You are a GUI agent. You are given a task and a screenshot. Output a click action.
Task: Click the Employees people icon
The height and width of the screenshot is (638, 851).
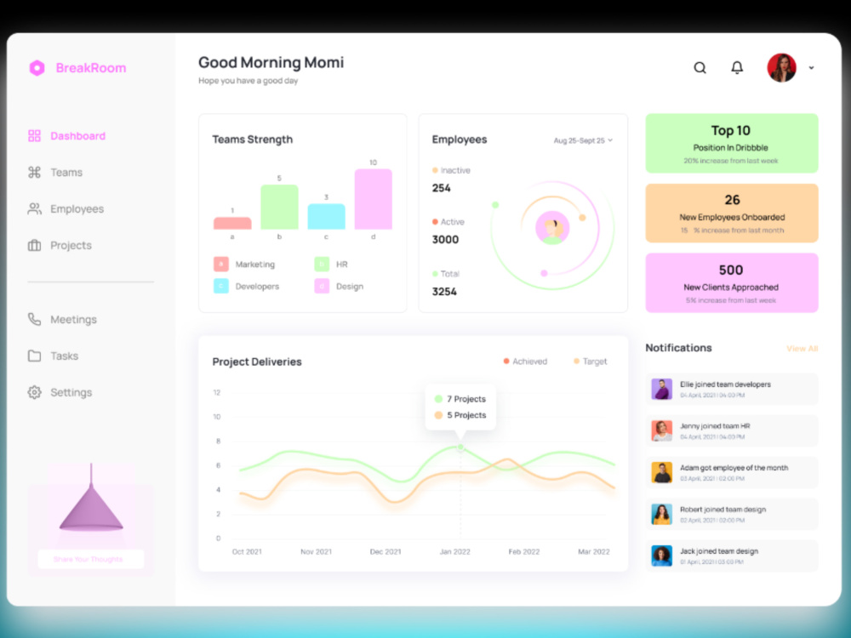(x=34, y=209)
